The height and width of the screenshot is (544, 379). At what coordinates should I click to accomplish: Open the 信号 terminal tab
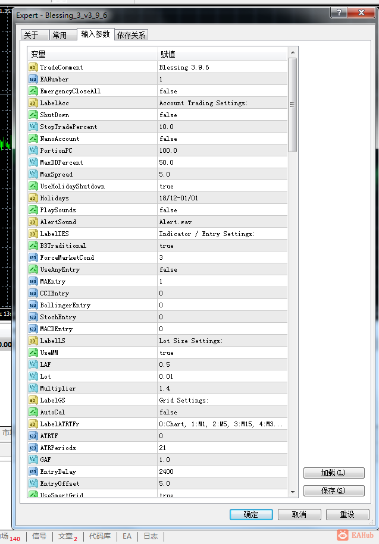coord(39,536)
